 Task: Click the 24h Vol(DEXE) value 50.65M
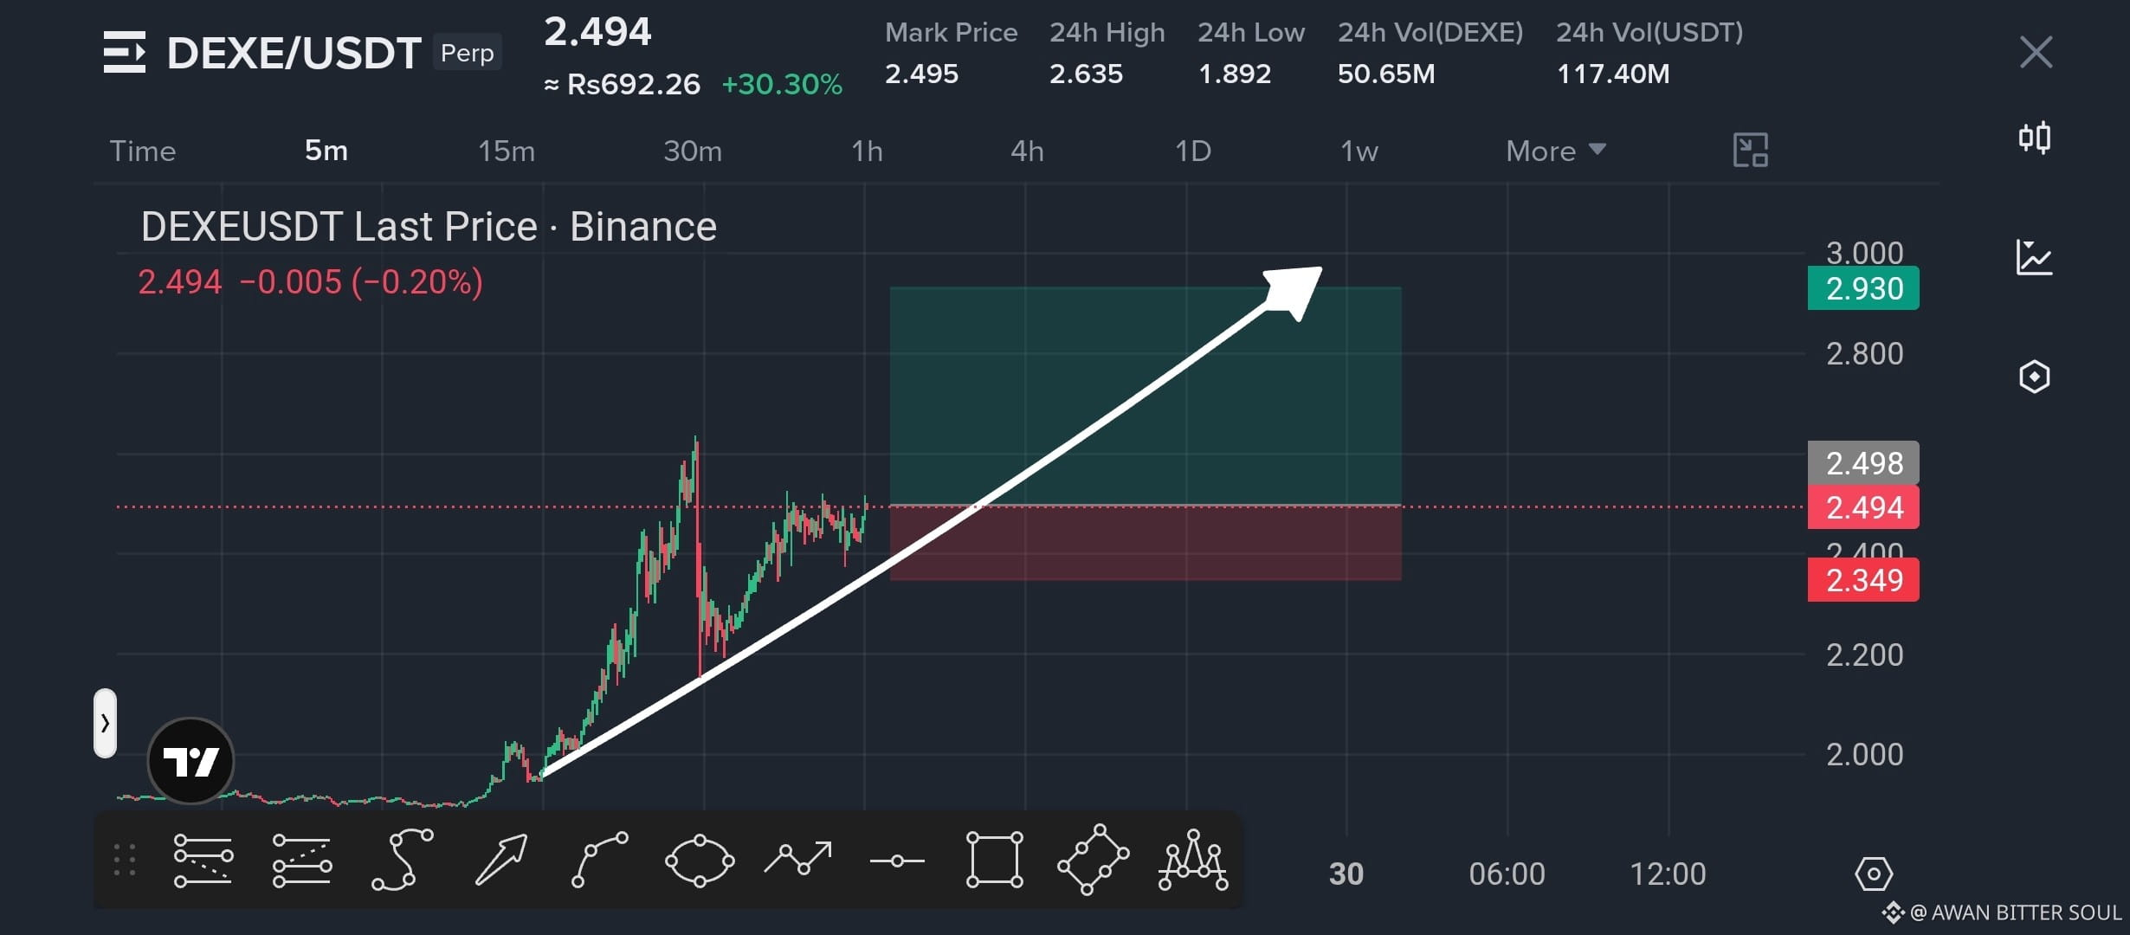click(1385, 74)
